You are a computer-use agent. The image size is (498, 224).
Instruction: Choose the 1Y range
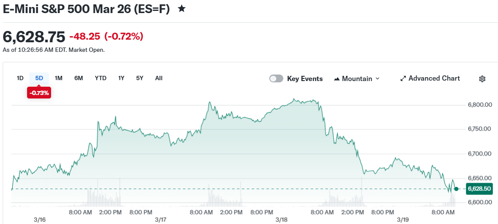[x=121, y=78]
